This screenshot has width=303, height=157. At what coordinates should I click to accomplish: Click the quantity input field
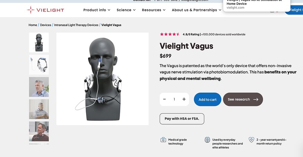click(x=174, y=99)
